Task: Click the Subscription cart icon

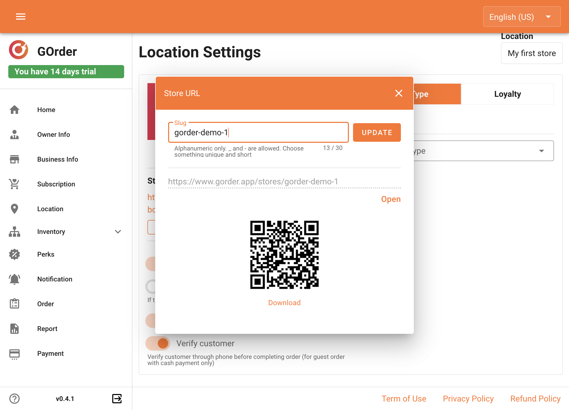Action: 14,184
